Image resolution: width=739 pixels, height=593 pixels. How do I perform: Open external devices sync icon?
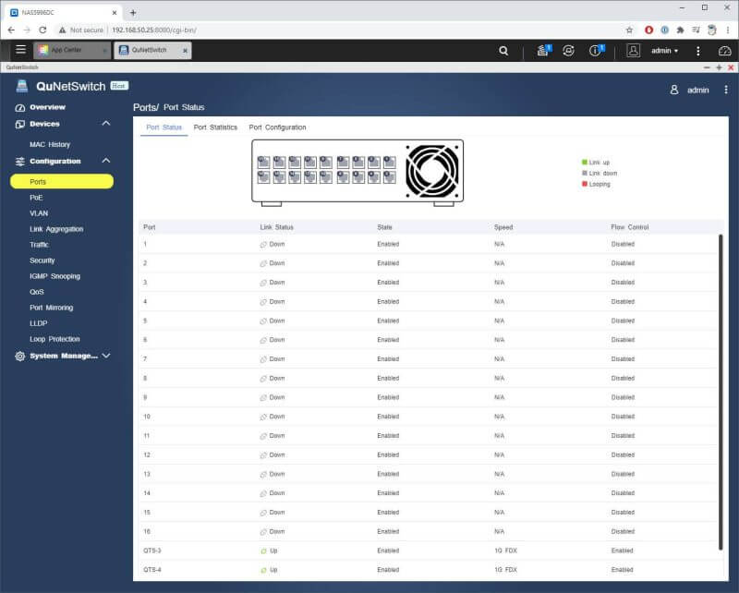point(568,51)
